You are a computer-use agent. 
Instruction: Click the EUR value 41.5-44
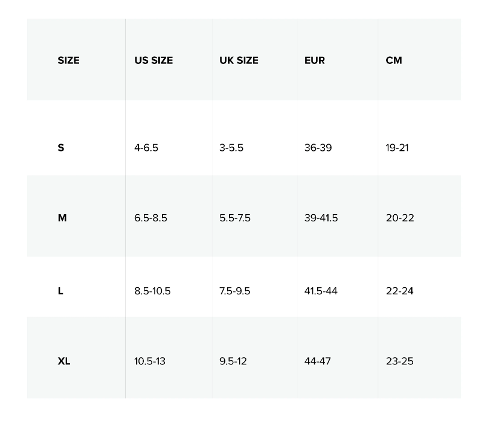(321, 291)
